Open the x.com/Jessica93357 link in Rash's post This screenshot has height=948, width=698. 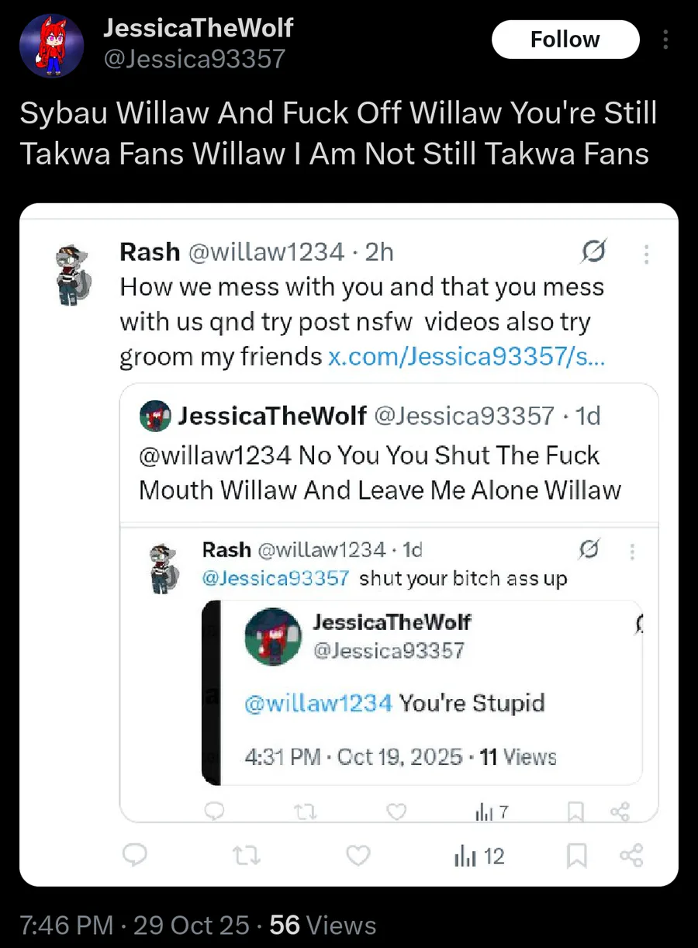(x=467, y=356)
